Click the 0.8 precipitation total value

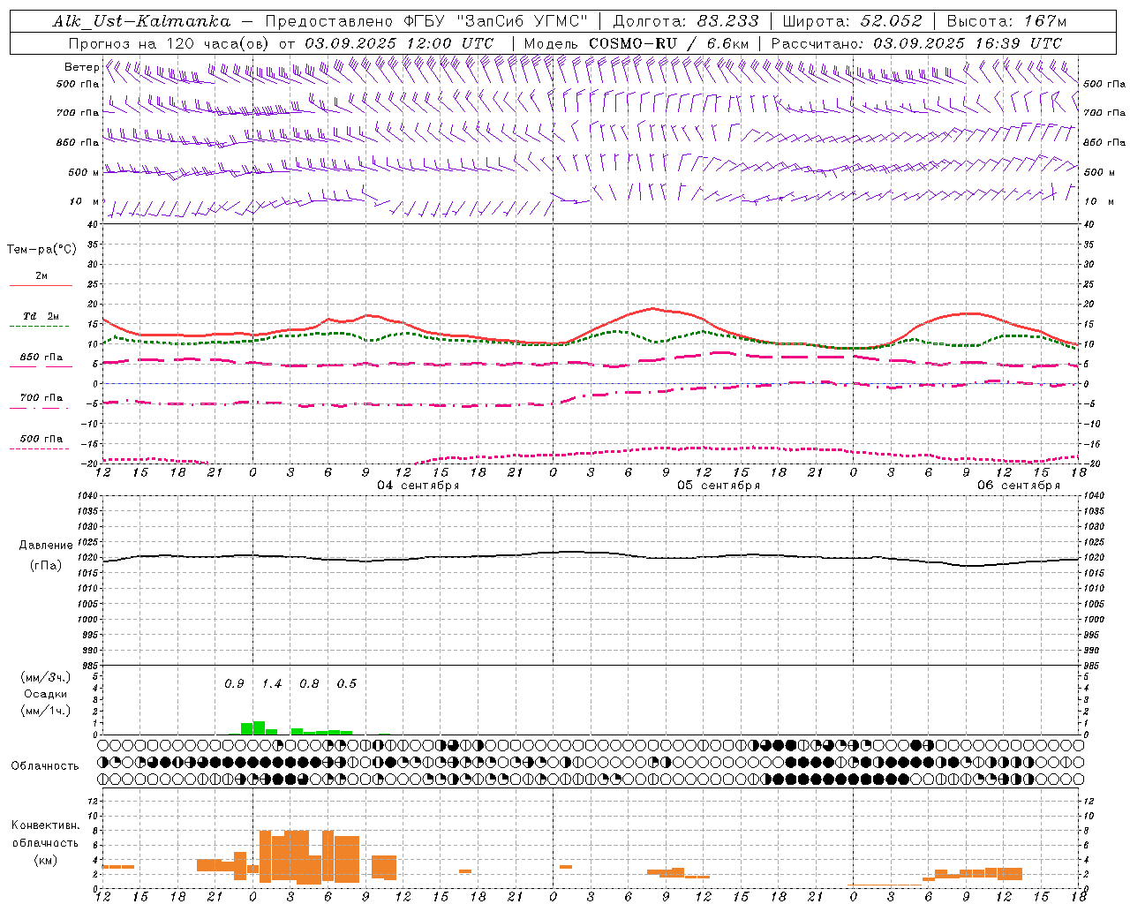point(309,684)
